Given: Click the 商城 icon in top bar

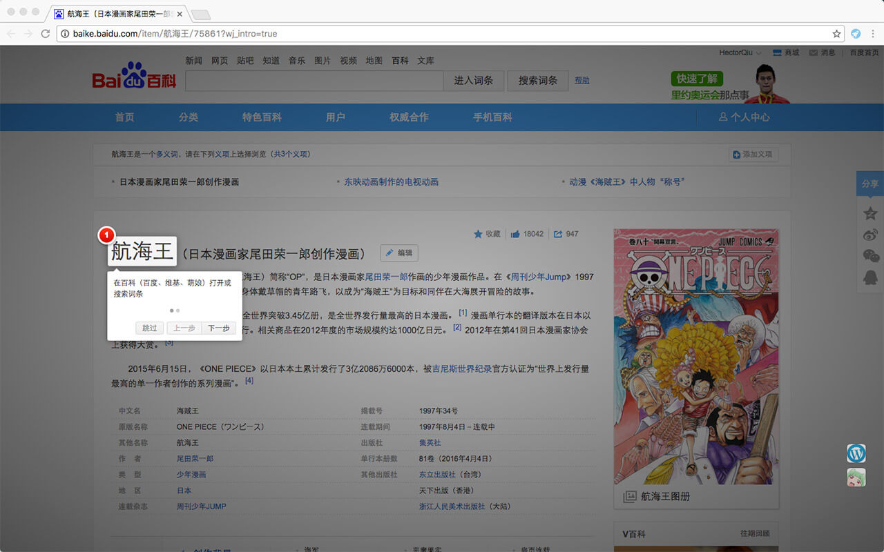Looking at the screenshot, I should point(777,52).
